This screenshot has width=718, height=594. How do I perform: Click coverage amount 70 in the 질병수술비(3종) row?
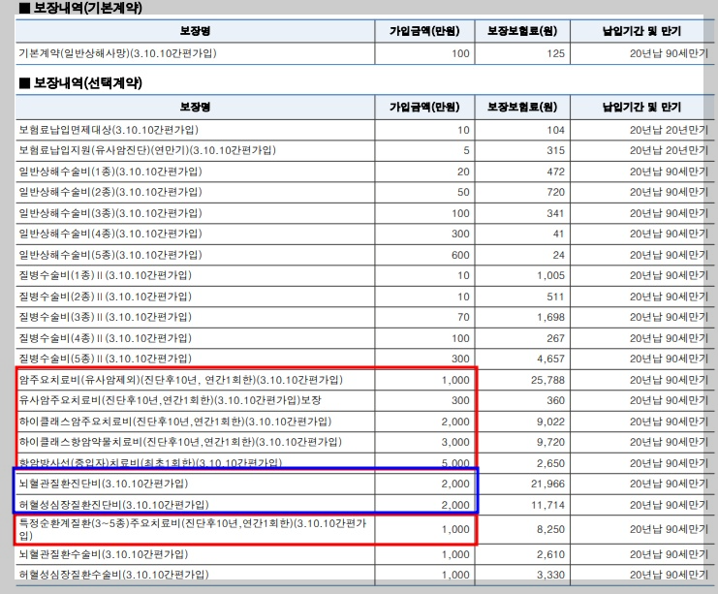[x=463, y=318]
